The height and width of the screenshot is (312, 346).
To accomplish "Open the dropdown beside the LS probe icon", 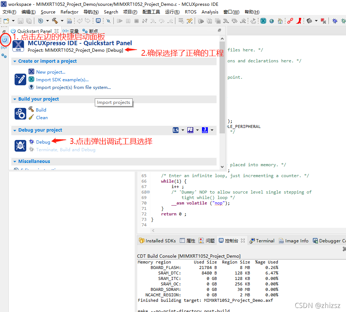I will tap(183, 130).
